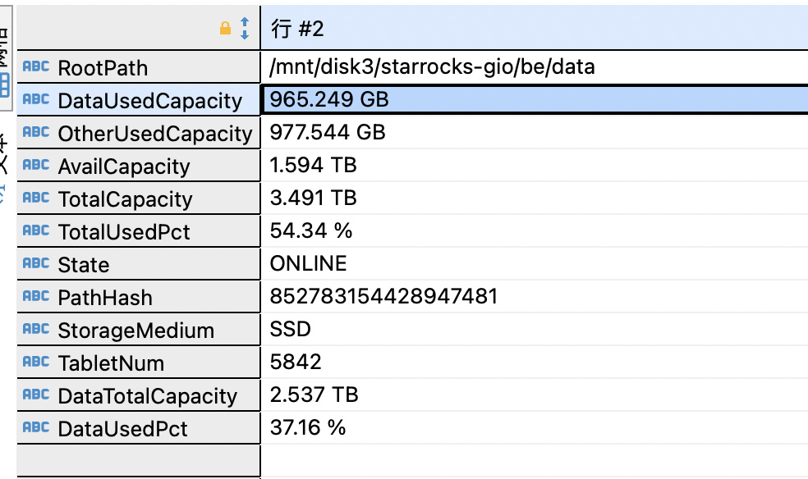Click the ABC icon next to TabletNum
The image size is (808, 479).
(36, 363)
